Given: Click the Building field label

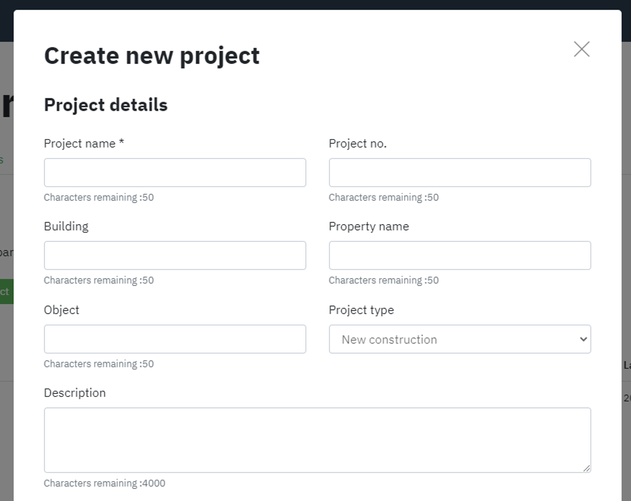Looking at the screenshot, I should pyautogui.click(x=66, y=226).
